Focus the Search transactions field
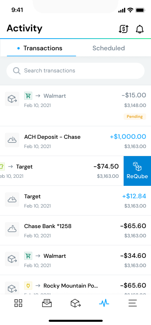The height and width of the screenshot is (325, 151). (76, 71)
